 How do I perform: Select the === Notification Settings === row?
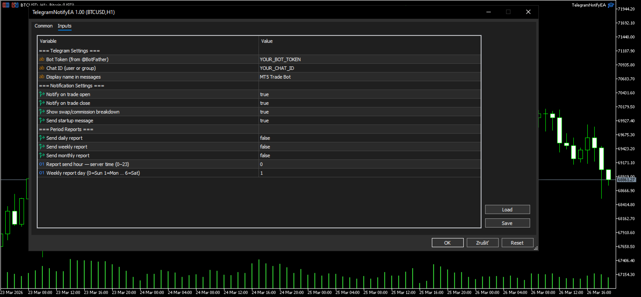pos(259,86)
